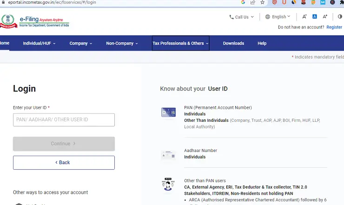344x205 pixels.
Task: Expand the Company menu
Action: 81,43
